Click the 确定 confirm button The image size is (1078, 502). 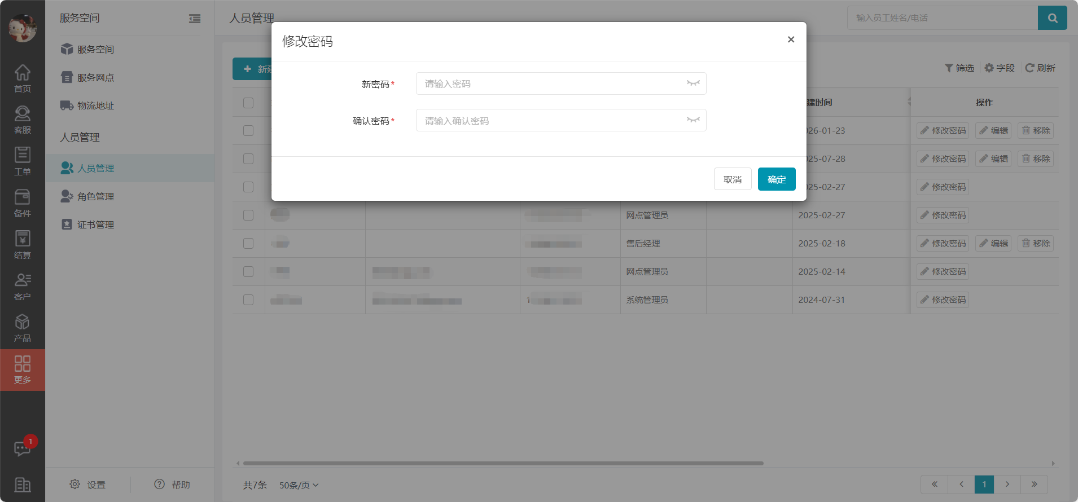click(x=776, y=179)
